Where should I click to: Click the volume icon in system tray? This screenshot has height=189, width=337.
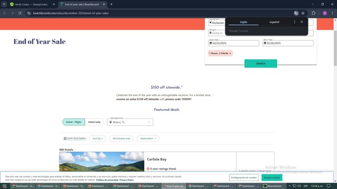point(299,186)
